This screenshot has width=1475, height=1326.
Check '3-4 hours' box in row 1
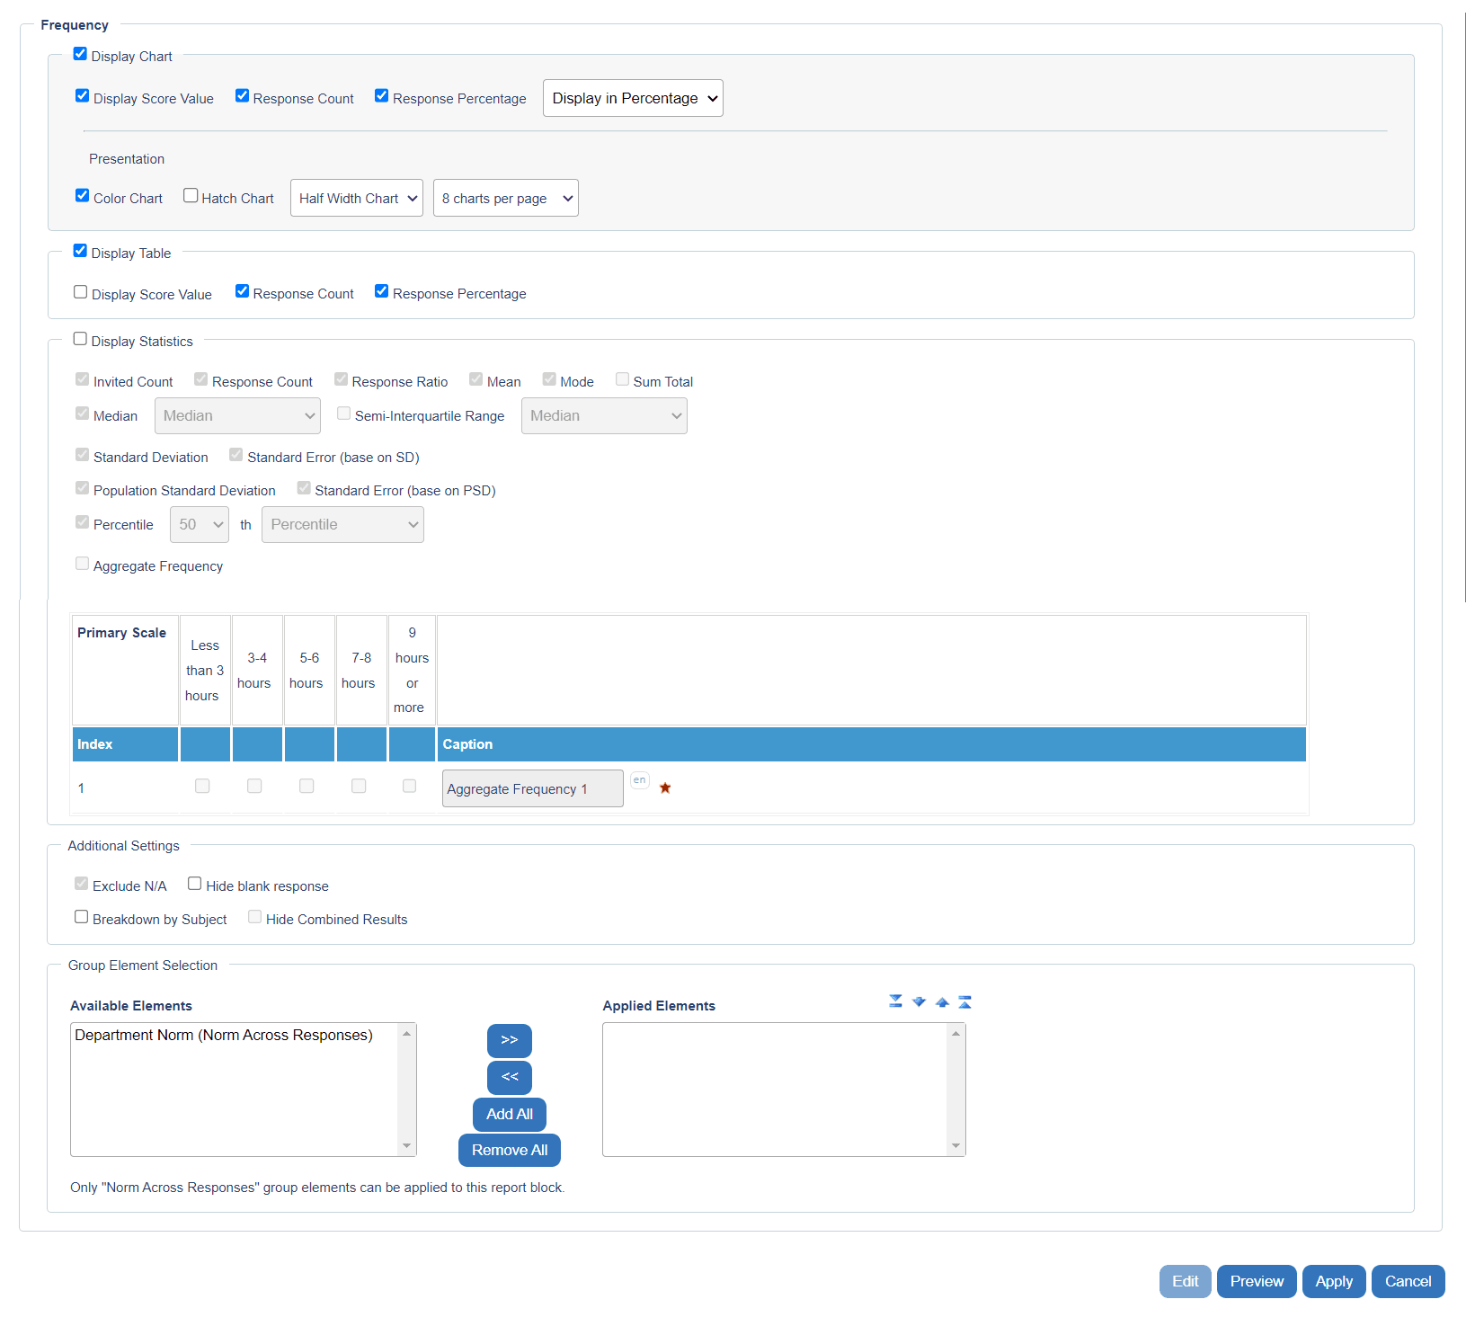[x=254, y=786]
